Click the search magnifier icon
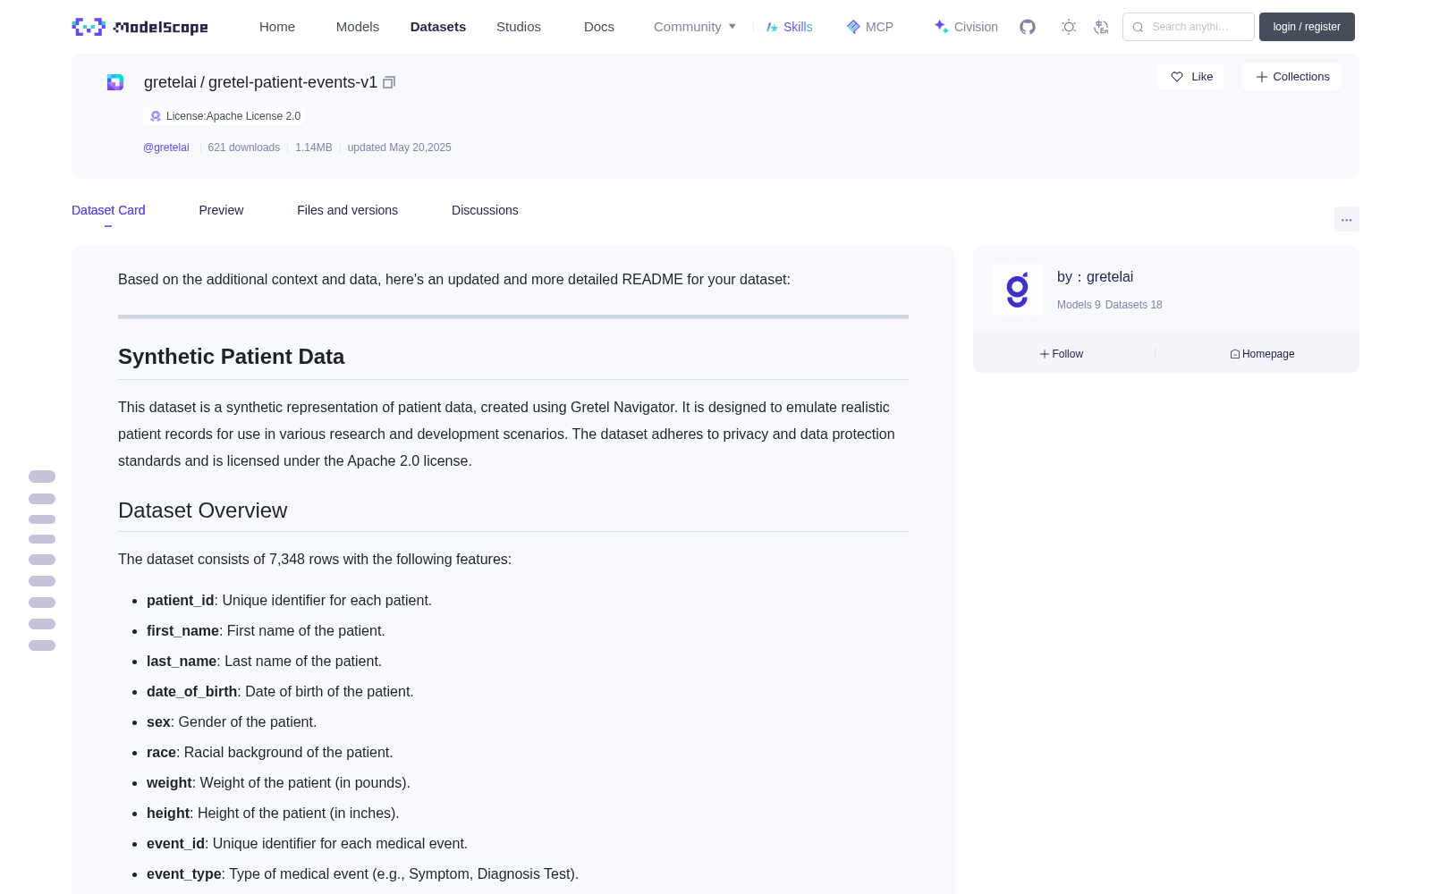This screenshot has height=894, width=1431. [x=1138, y=27]
